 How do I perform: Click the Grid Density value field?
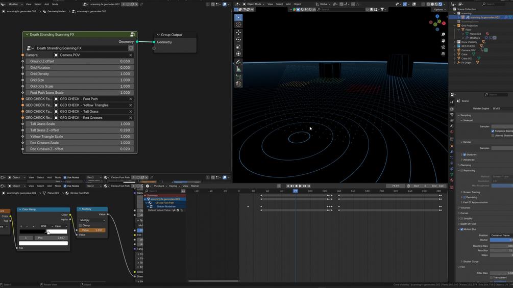coord(80,74)
